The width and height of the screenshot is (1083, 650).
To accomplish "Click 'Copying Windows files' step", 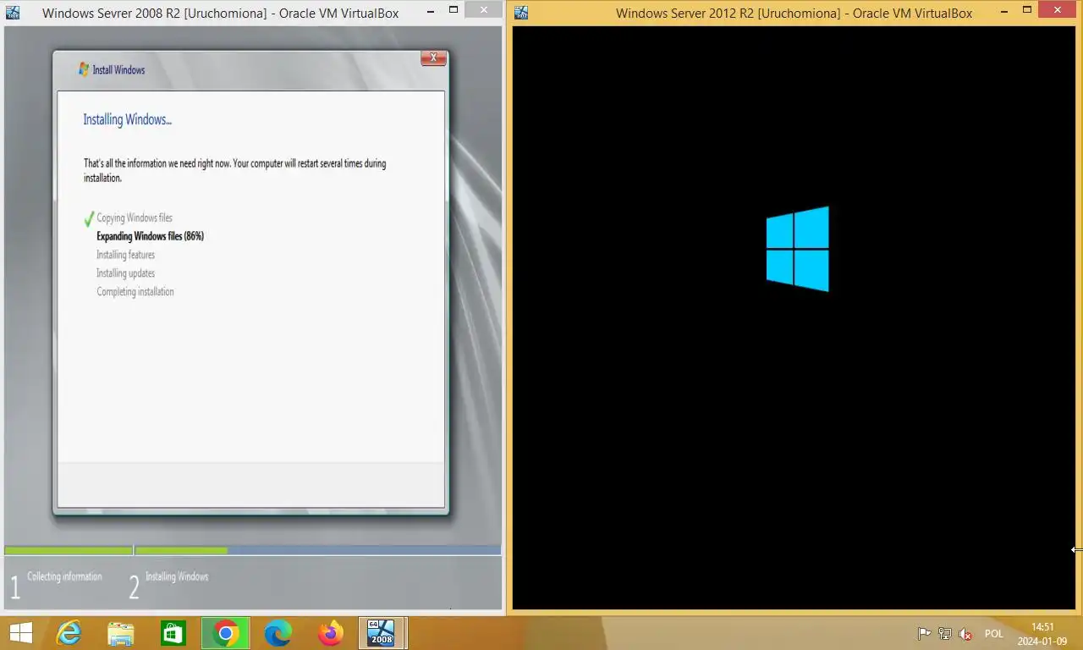I will click(134, 218).
